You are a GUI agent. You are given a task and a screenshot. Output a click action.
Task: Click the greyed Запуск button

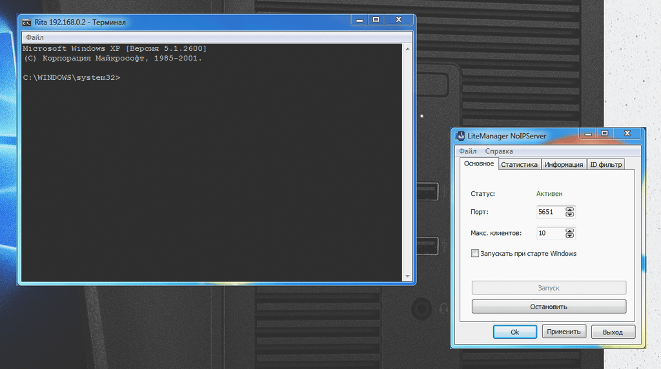[549, 288]
